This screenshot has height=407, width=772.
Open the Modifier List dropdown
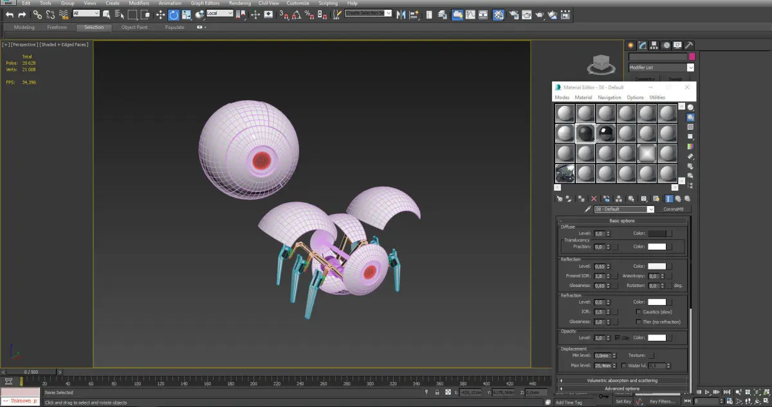690,67
